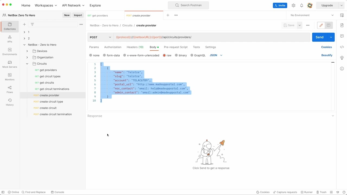Click the blue Send button
The image size is (347, 195).
[320, 37]
